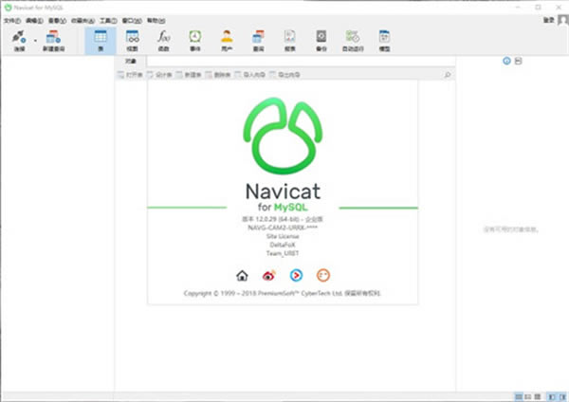Open the File (文件) menu

pos(12,21)
